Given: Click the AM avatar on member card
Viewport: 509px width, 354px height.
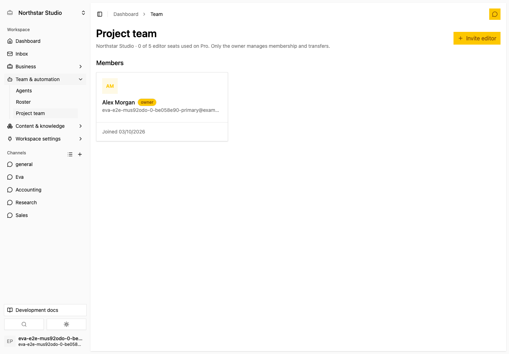Looking at the screenshot, I should click(x=110, y=86).
